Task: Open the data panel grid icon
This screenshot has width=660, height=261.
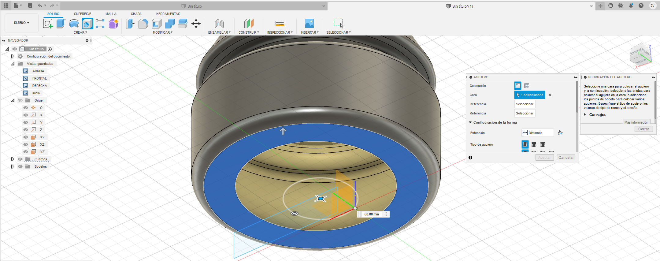Action: pyautogui.click(x=6, y=6)
